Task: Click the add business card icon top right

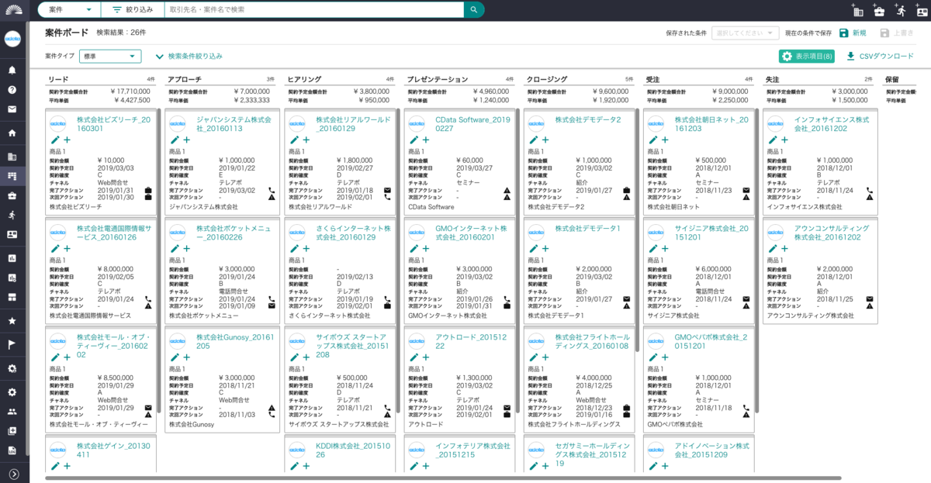Action: (x=921, y=11)
